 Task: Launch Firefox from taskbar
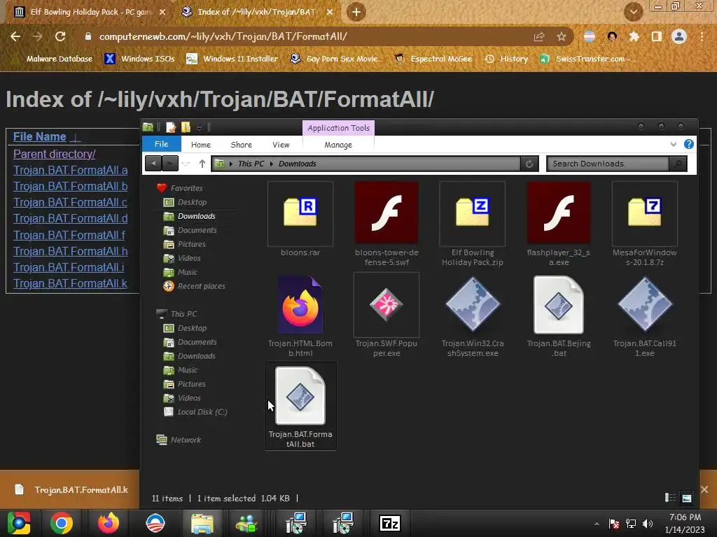click(109, 523)
